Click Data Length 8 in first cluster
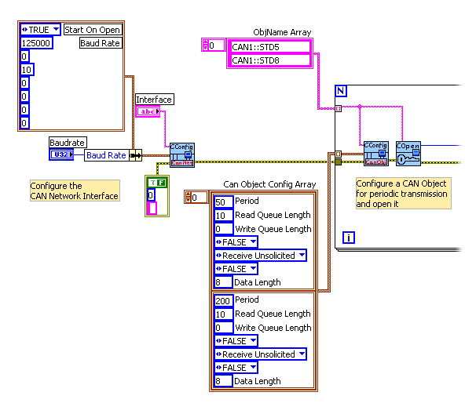Viewport: 465px width, 403px height. (223, 282)
